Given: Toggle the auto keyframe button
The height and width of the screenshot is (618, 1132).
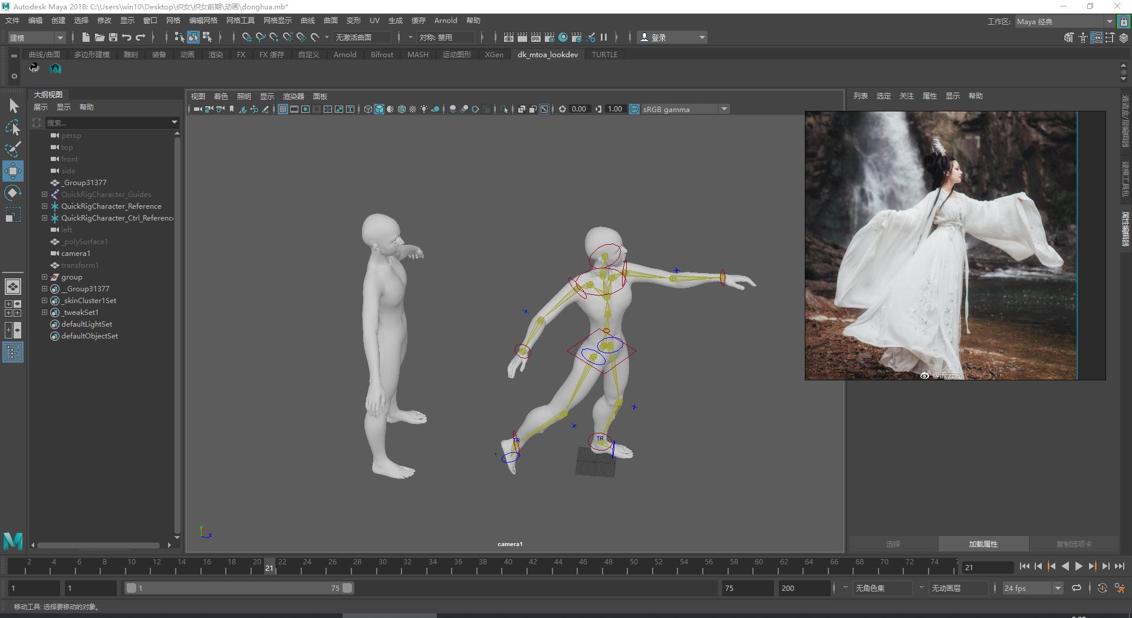Looking at the screenshot, I should click(x=1102, y=588).
